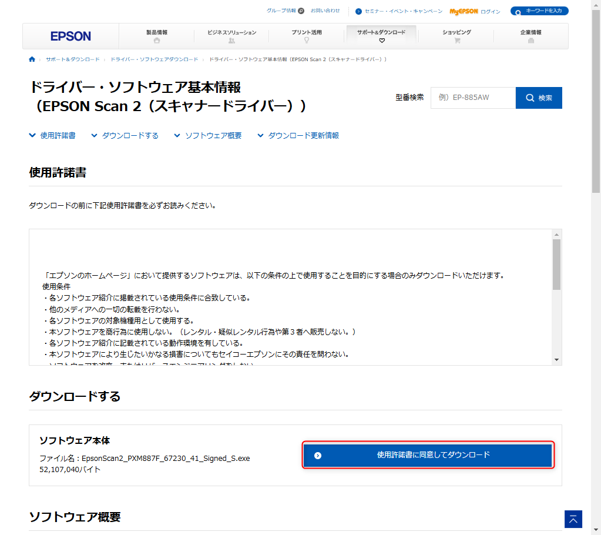This screenshot has width=601, height=535.
Task: Open セミナー・イベント・キャンペーン link
Action: [404, 12]
